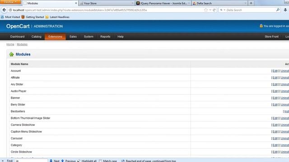This screenshot has height=162, width=289.
Task: Click Edit for Any Slider module
Action: point(275,84)
